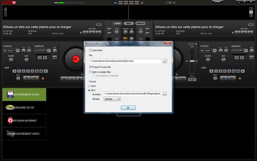257x161 pixels.
Task: Switch to SCRATCH tab
Action: point(140,23)
